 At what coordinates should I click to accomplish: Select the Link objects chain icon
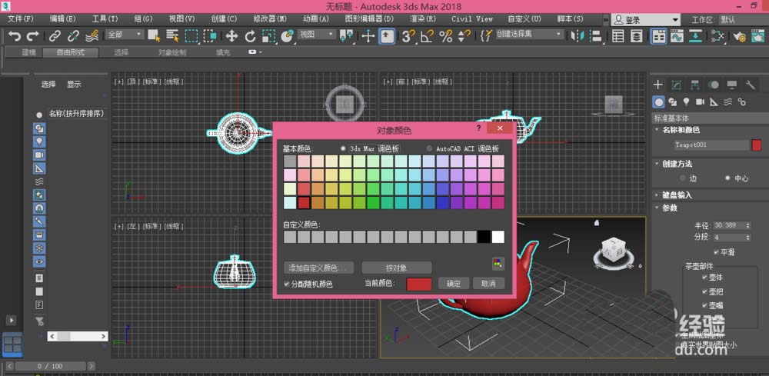[x=55, y=36]
